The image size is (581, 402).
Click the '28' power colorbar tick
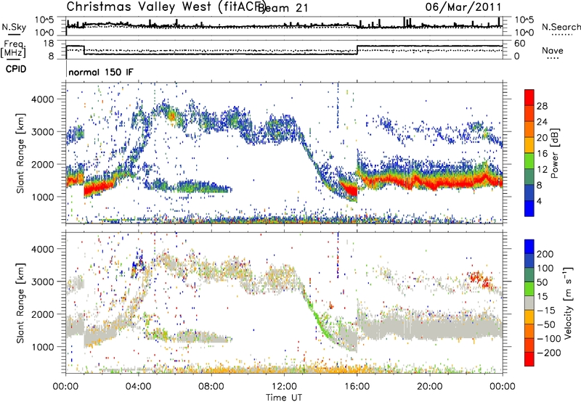pos(542,106)
